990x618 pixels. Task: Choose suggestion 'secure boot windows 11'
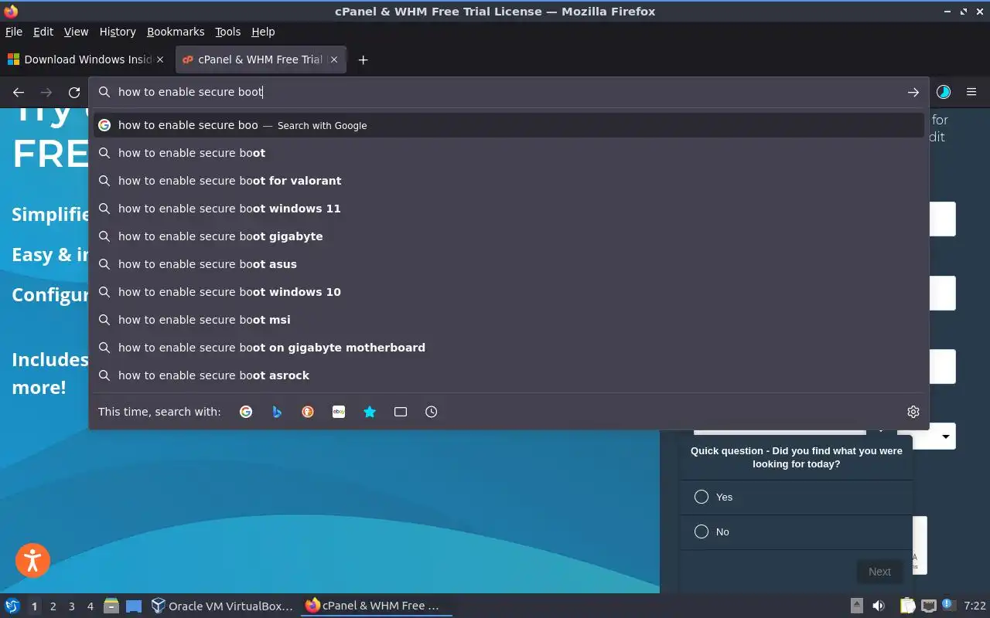(x=509, y=209)
